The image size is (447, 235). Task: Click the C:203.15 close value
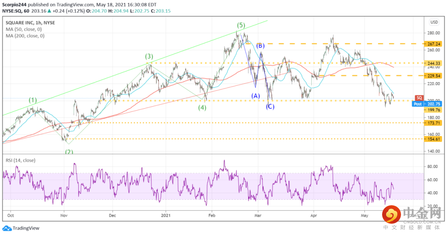[161, 11]
